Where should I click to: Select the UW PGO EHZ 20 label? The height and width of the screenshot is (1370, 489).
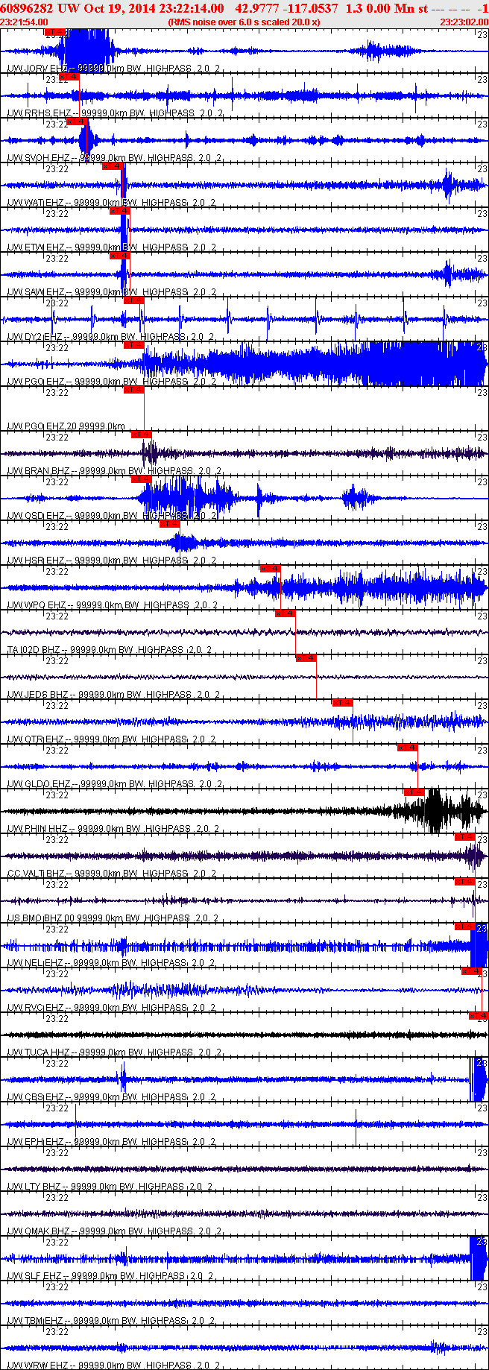click(x=66, y=426)
